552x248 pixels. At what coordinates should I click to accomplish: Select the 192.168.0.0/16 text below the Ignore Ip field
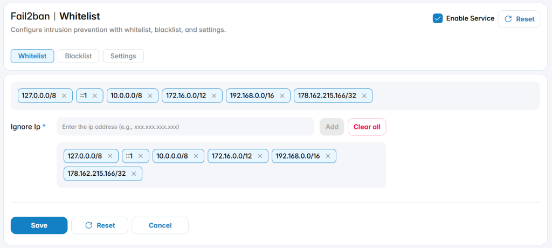tap(298, 156)
